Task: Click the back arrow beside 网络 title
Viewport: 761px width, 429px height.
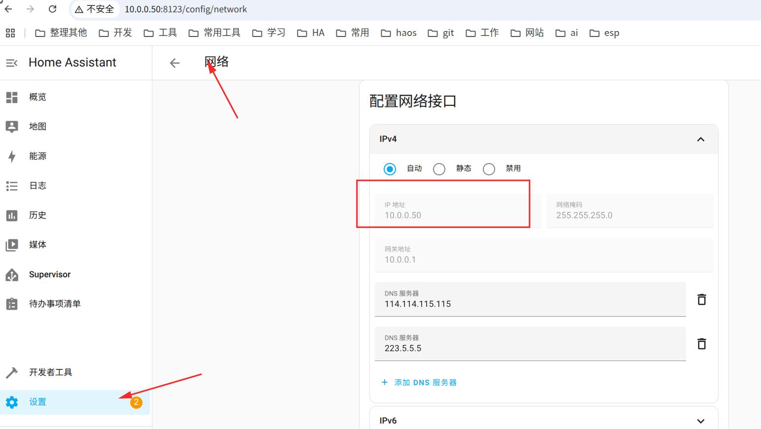Action: [x=175, y=63]
